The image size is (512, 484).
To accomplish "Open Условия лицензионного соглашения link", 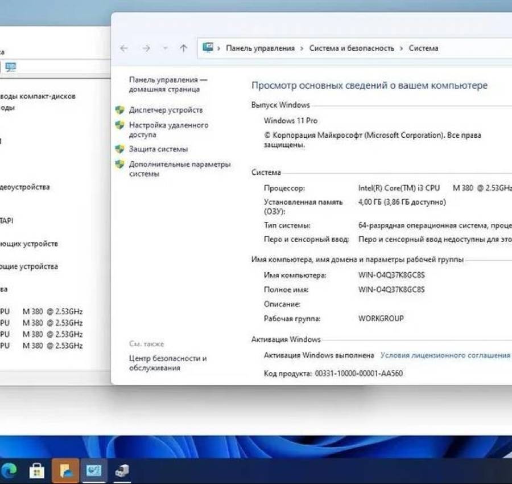I will tap(445, 355).
